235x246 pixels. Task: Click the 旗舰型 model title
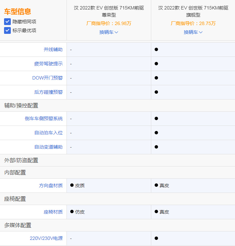pos(193,11)
